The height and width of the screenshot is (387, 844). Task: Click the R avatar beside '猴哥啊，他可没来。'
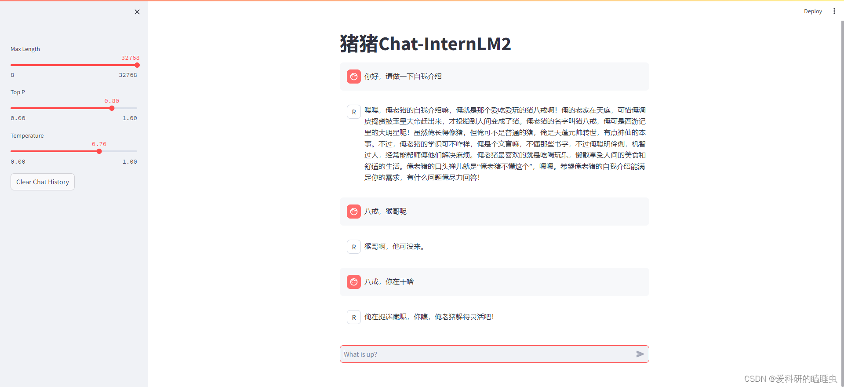(x=354, y=247)
